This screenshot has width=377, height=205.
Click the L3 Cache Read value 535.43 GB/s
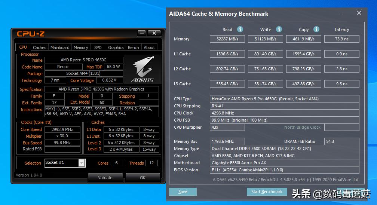[x=227, y=84]
